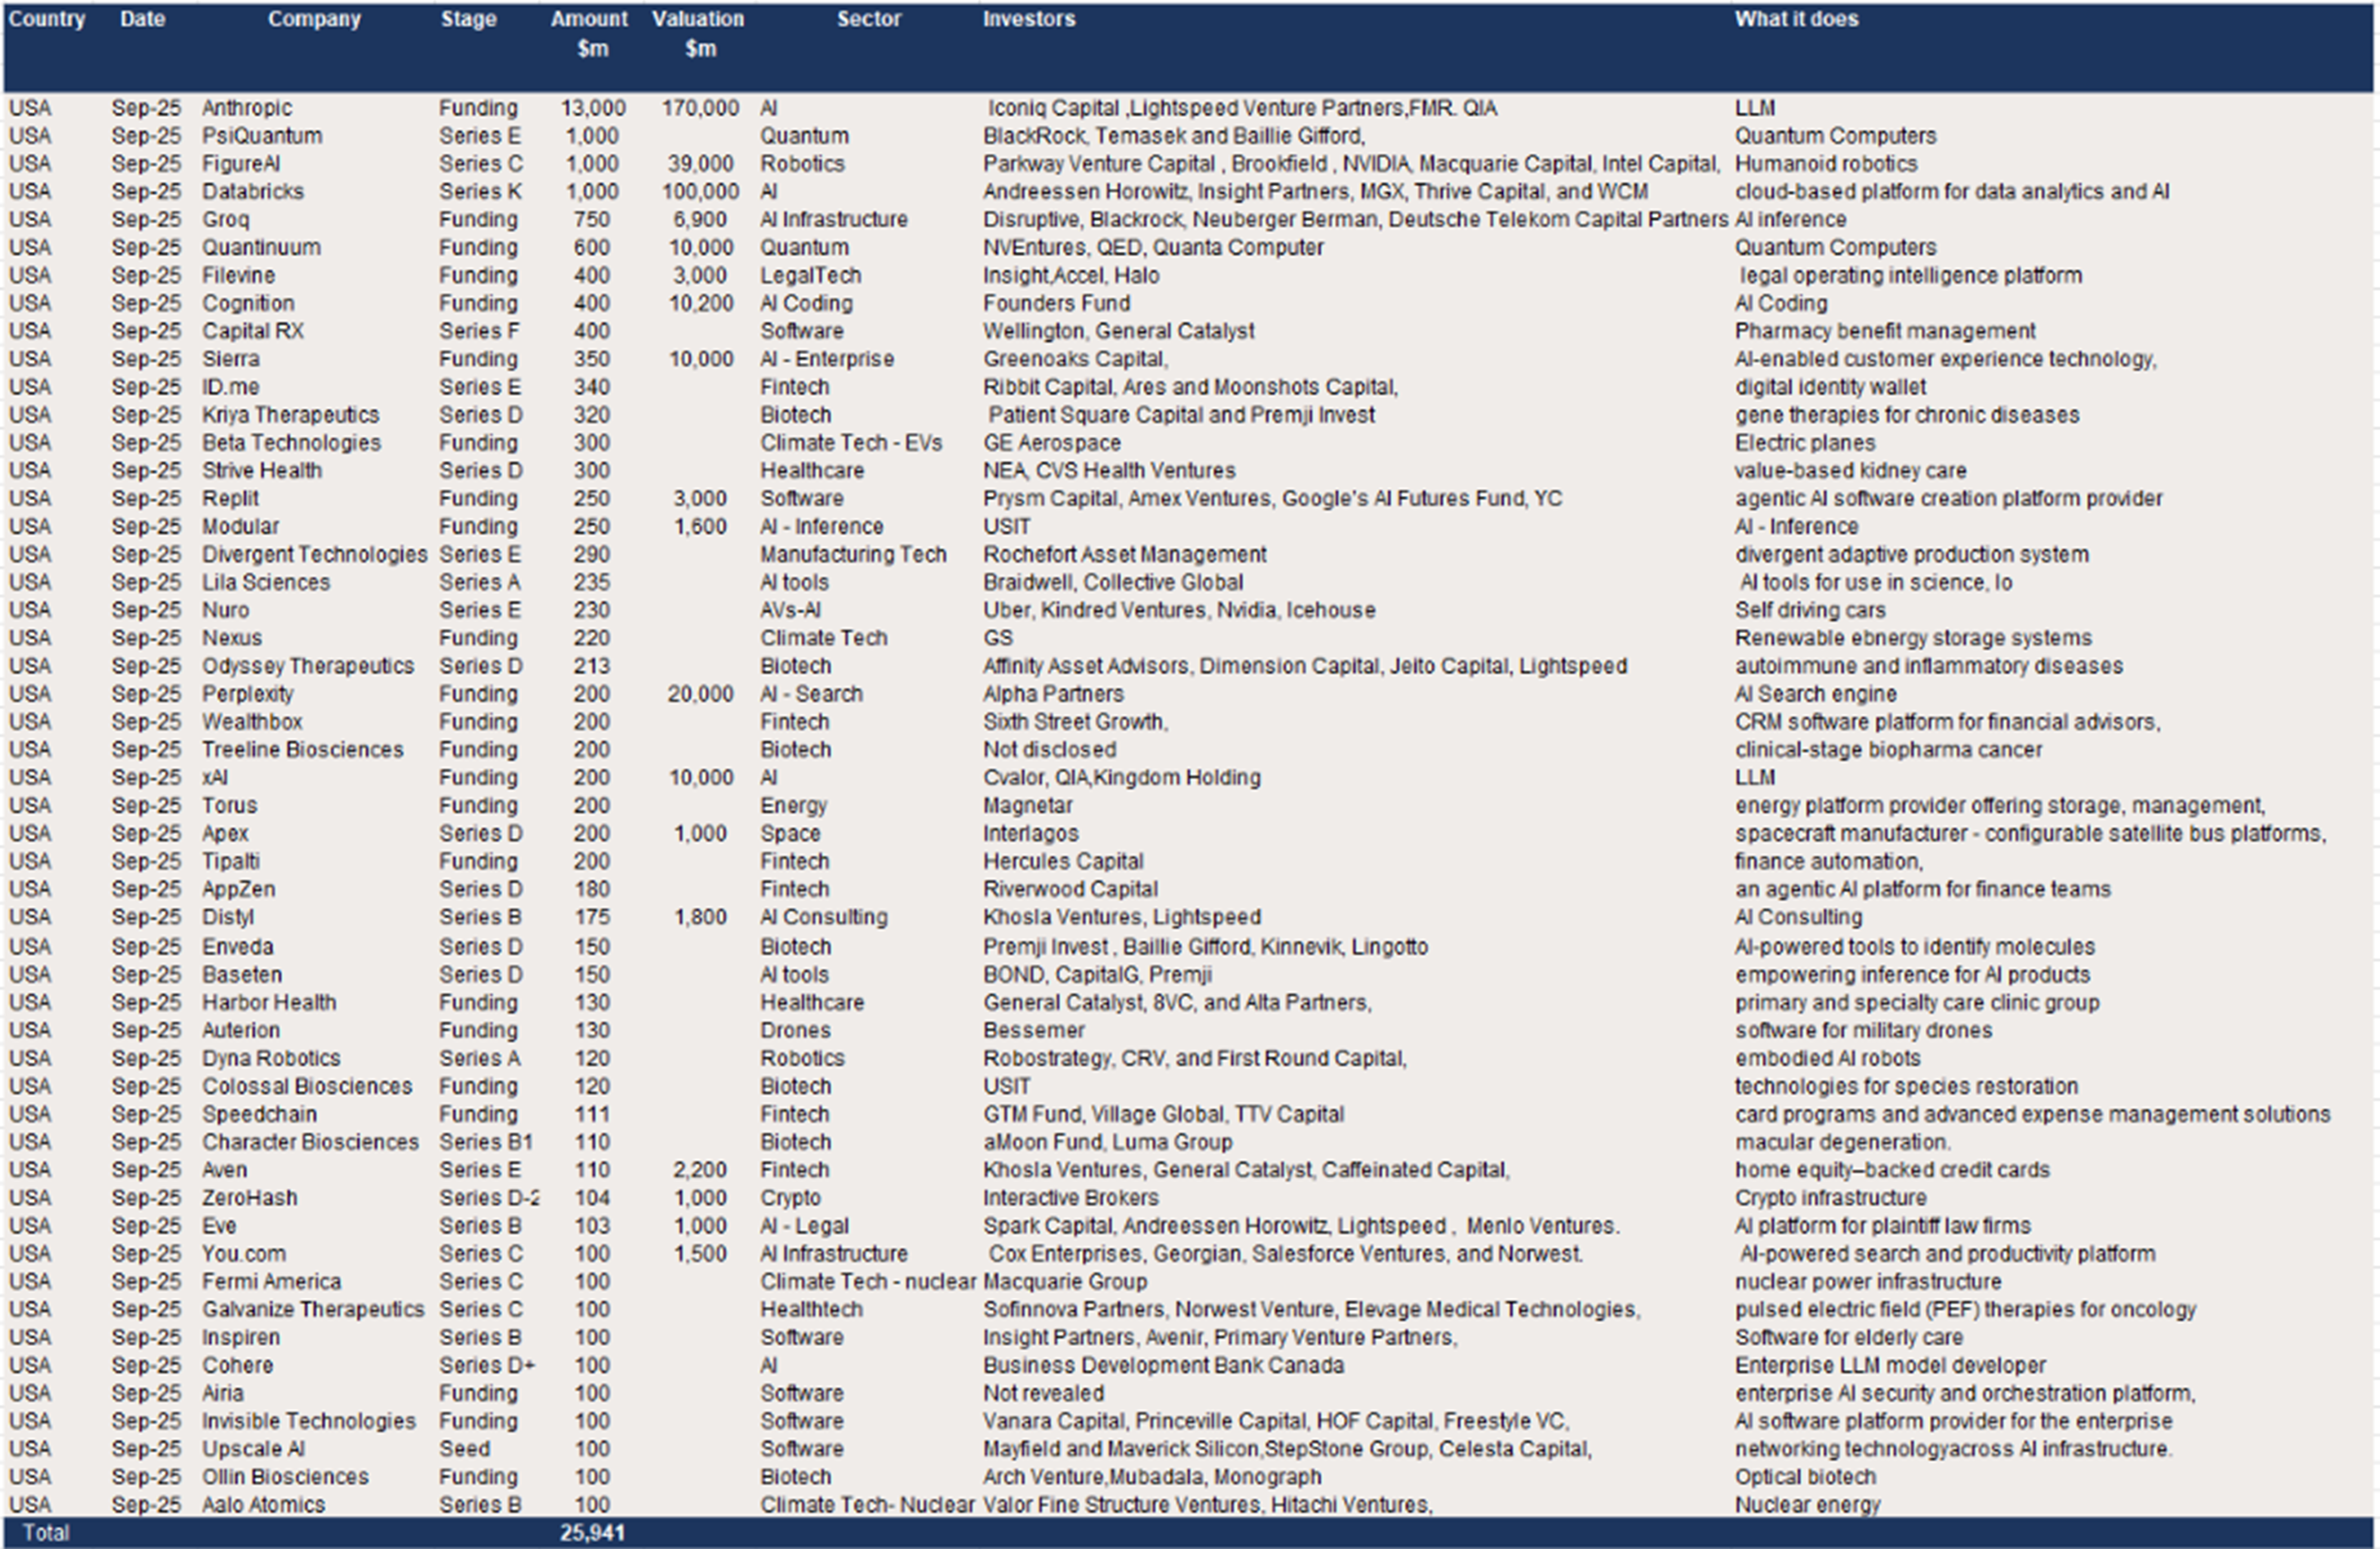
Task: Select the Sierra company cell
Action: [x=231, y=360]
